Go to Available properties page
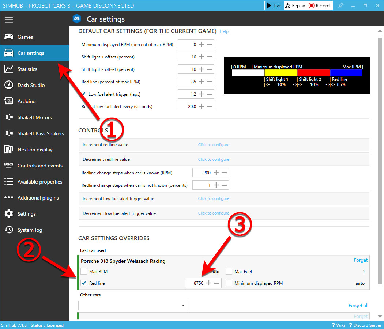384x329 pixels. 40,182
